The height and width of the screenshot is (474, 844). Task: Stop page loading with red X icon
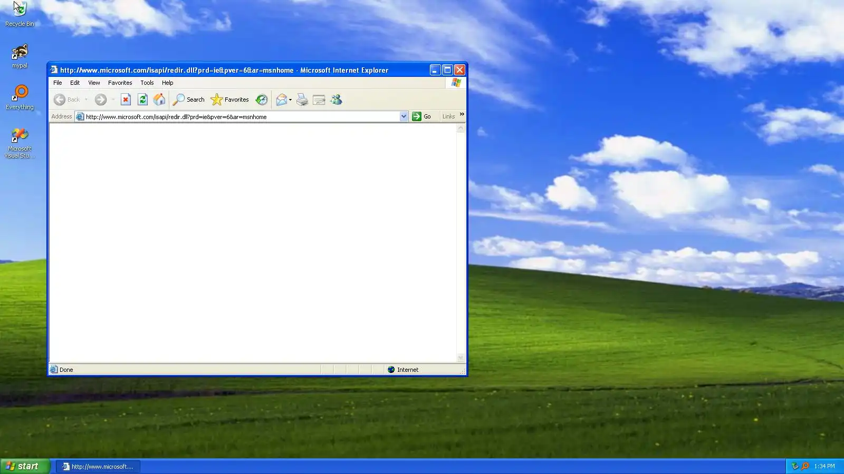pyautogui.click(x=126, y=100)
